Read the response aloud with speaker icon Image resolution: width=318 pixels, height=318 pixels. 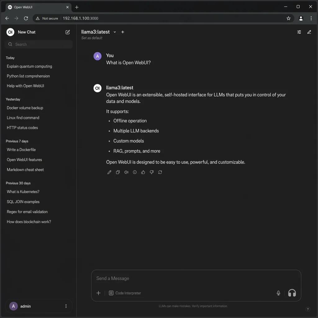[x=126, y=172]
